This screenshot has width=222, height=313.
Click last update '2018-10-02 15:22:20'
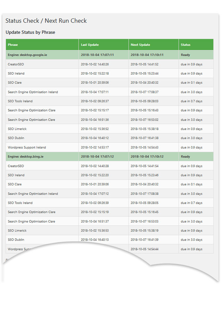[95, 175]
